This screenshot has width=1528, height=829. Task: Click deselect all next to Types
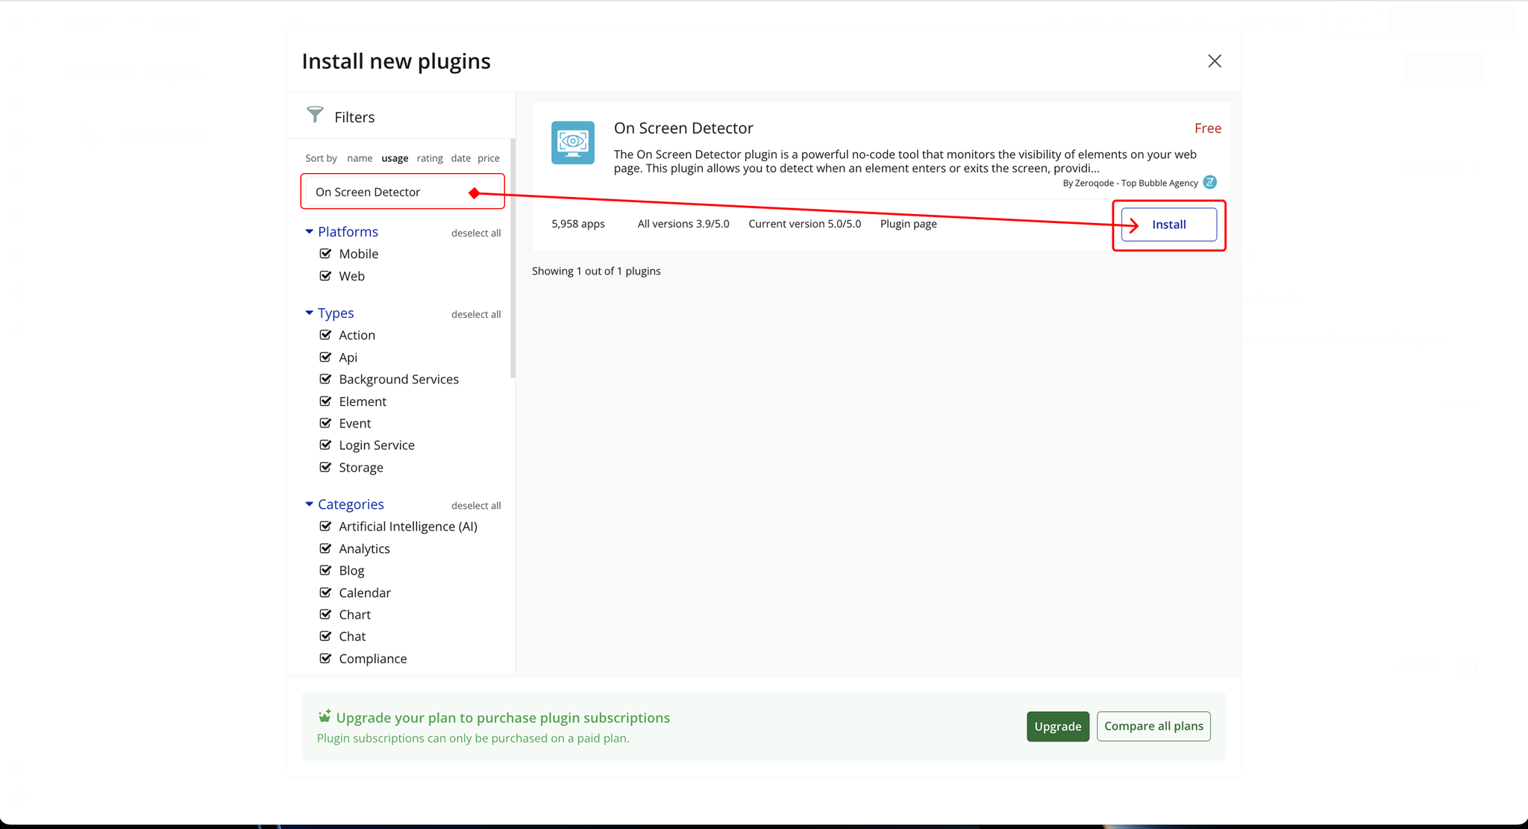point(475,314)
